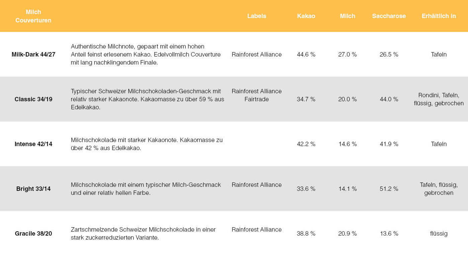Select the Gracile 38/20 product name
Viewport: 468px width, 256px height.
[33, 234]
